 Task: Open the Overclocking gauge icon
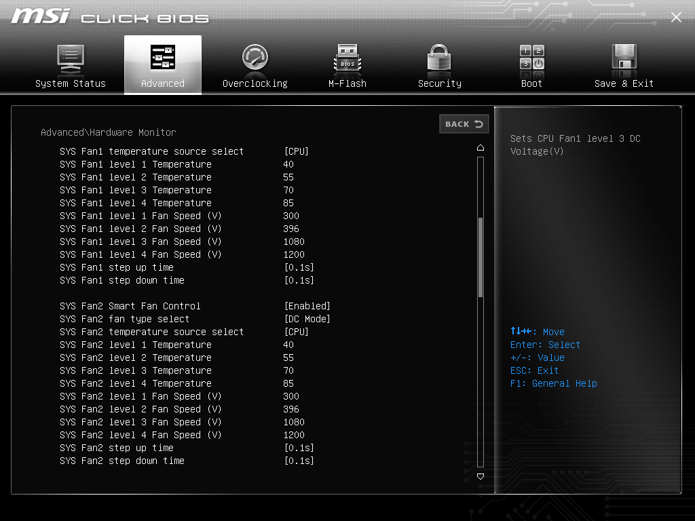[x=255, y=57]
